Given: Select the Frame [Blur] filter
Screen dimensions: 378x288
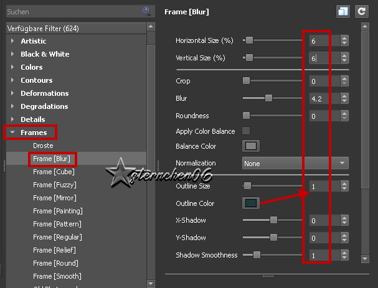Looking at the screenshot, I should tap(52, 159).
